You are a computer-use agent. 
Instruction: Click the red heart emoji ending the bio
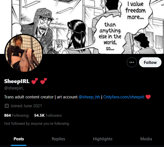[148, 97]
